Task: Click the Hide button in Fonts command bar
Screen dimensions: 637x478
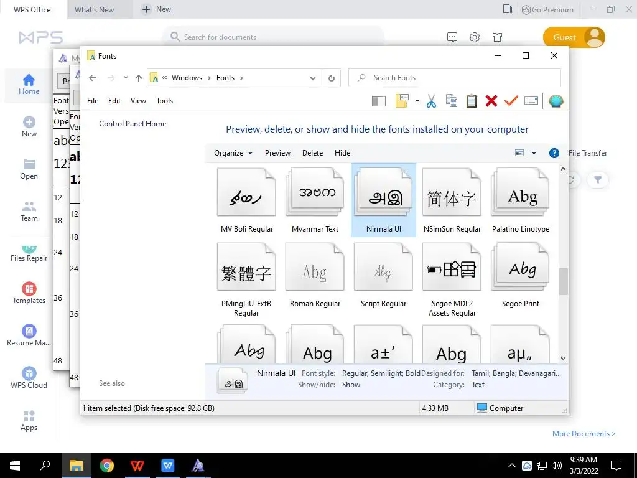Action: [343, 153]
